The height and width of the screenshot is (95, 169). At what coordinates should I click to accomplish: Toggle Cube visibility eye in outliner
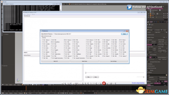coord(164,16)
